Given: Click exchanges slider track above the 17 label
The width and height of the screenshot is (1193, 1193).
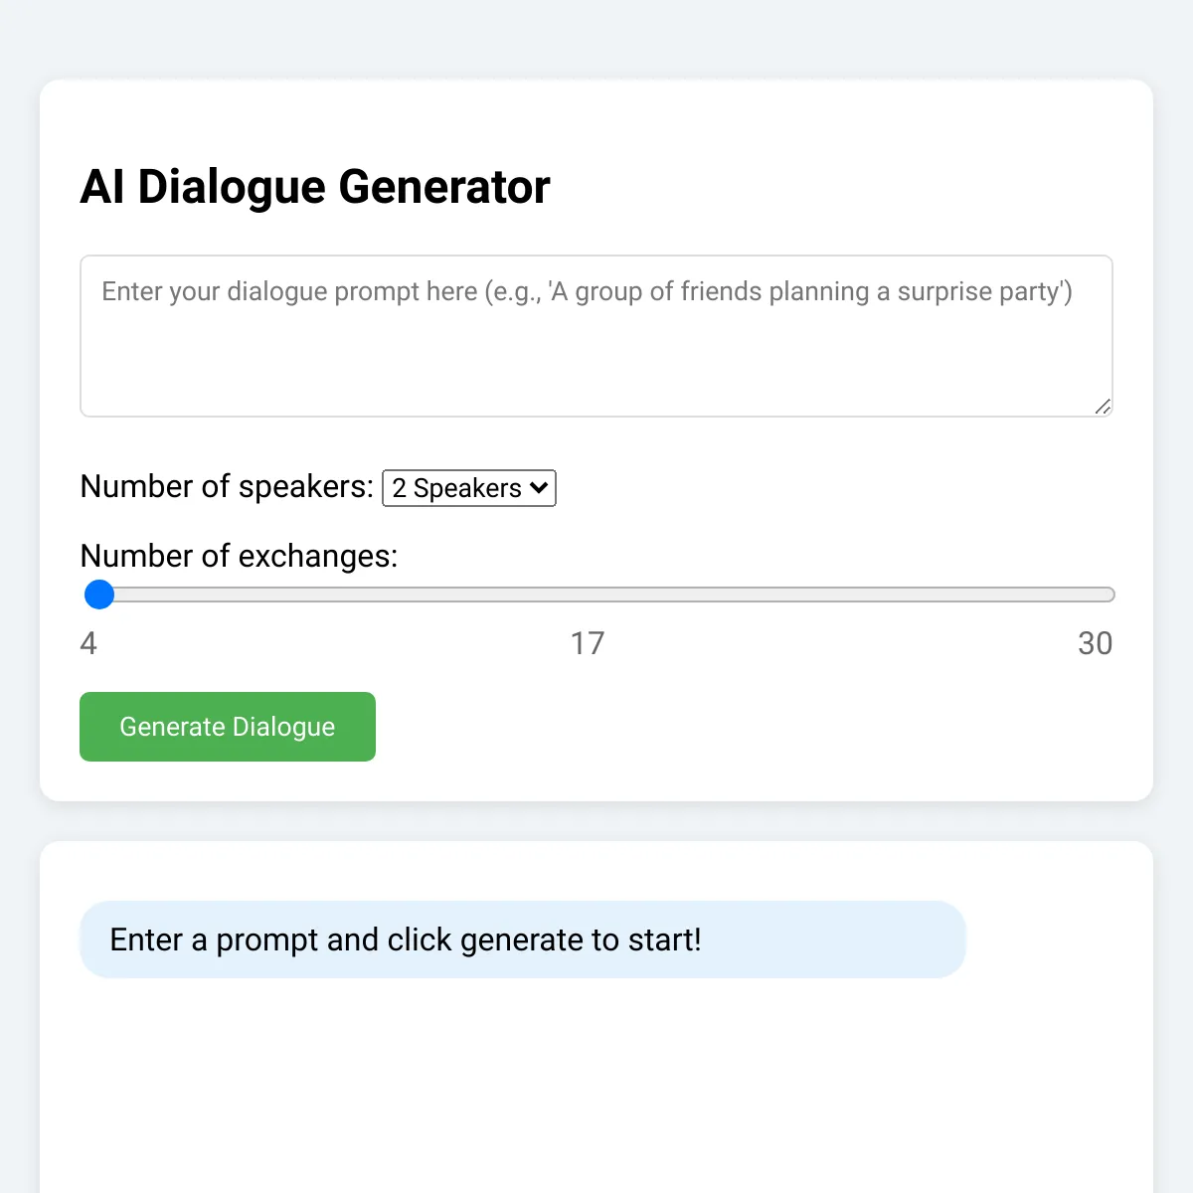Looking at the screenshot, I should pyautogui.click(x=588, y=595).
